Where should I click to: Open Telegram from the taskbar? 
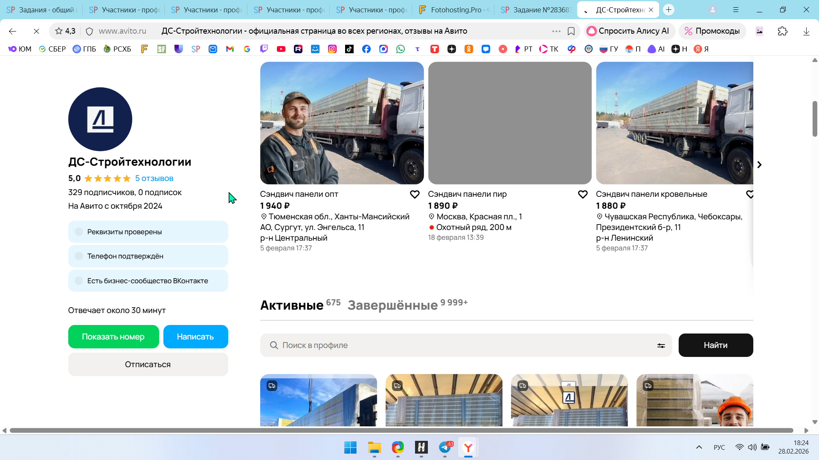[445, 448]
